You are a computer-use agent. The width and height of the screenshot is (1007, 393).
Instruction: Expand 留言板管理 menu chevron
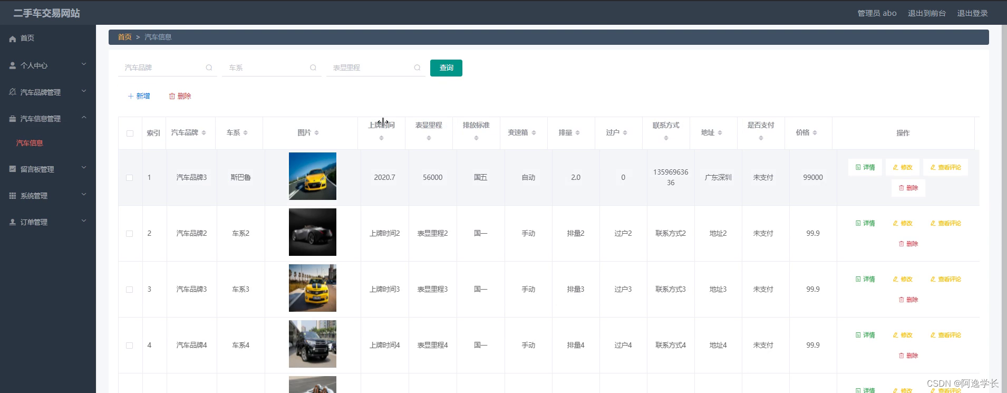tap(83, 168)
